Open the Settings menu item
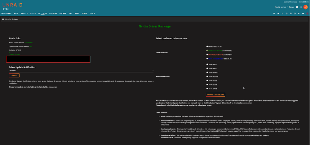310x145 pixels. (42, 14)
